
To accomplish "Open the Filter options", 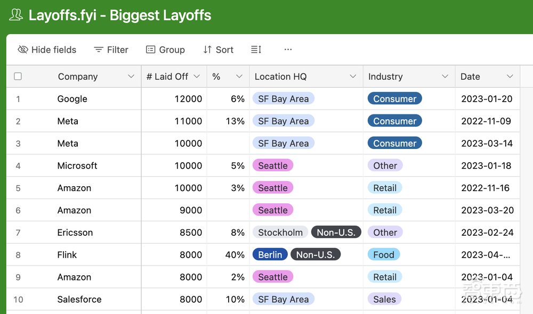I will 111,49.
